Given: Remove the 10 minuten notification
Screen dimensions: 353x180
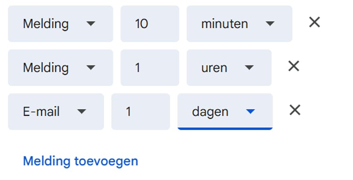Looking at the screenshot, I should pos(314,22).
